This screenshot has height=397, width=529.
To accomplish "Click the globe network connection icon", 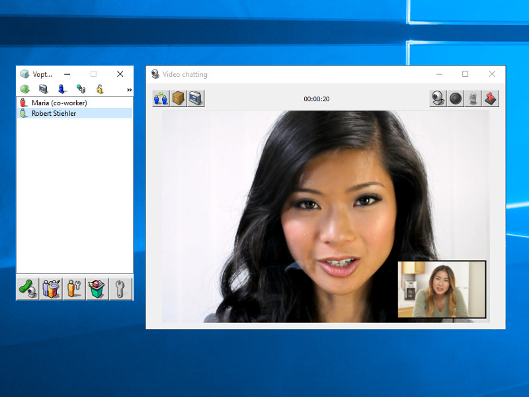I will [x=81, y=89].
